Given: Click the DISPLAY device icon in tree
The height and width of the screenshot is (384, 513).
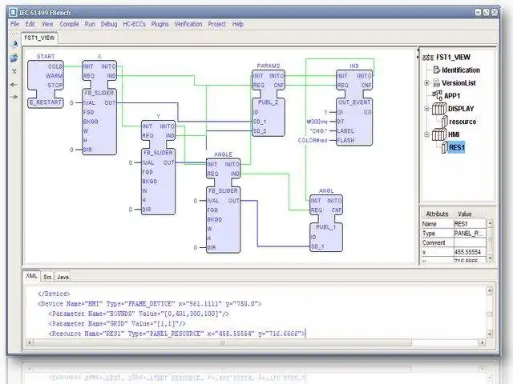Looking at the screenshot, I should 438,109.
